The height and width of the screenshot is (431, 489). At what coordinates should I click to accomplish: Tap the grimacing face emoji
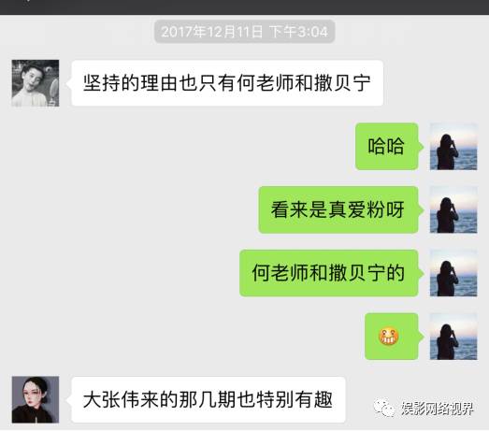pyautogui.click(x=388, y=337)
